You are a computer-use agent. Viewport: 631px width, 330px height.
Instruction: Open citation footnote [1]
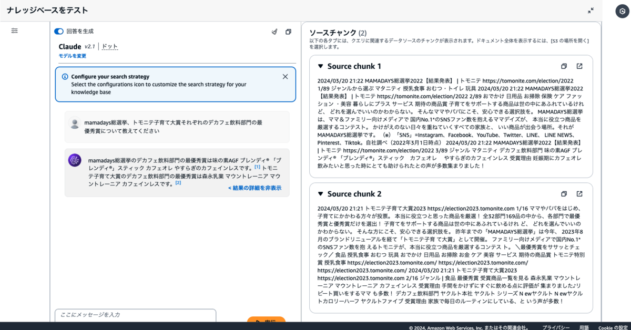click(257, 167)
